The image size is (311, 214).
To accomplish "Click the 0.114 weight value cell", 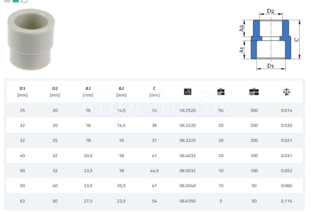I will pyautogui.click(x=287, y=201).
